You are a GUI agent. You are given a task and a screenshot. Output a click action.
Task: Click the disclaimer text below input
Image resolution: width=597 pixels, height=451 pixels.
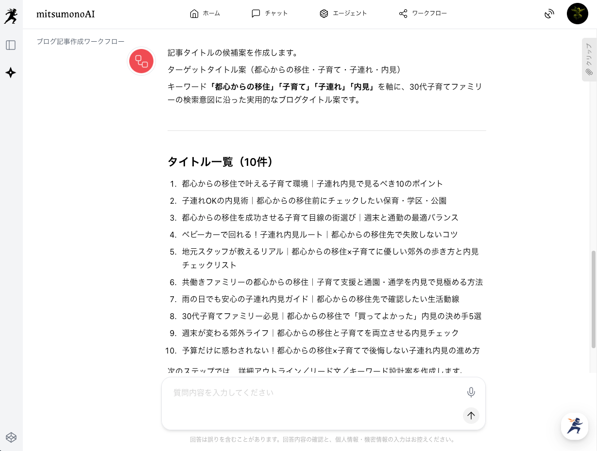point(323,440)
